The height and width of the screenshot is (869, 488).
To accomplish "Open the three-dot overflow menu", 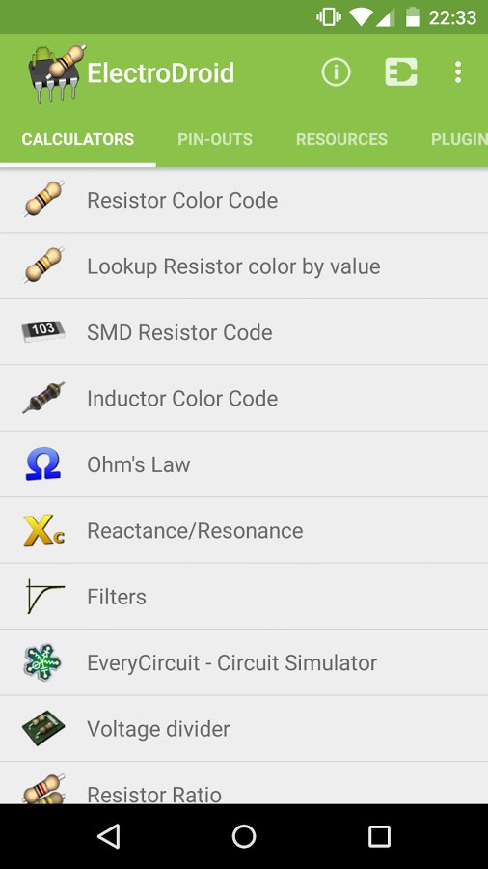I will click(x=457, y=72).
